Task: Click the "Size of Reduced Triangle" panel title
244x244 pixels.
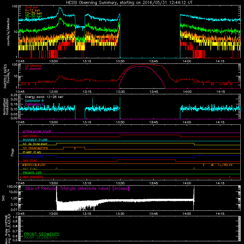Action: 77,188
